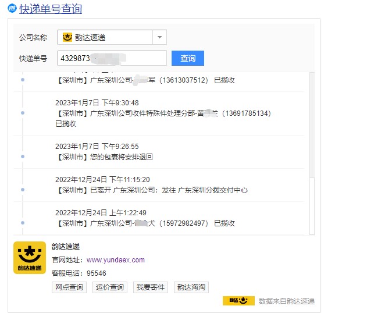Click the 我要寄件 button
Screen dimensions: 367x313
(x=150, y=287)
